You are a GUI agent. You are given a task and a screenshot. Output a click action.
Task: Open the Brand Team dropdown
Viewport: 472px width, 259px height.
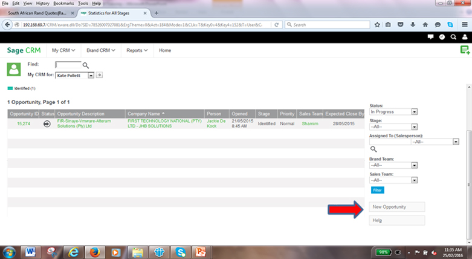393,165
